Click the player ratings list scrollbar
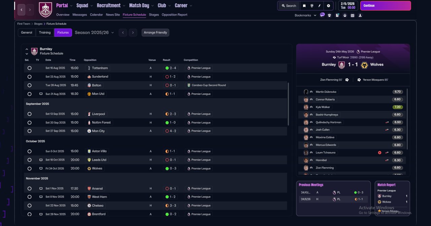The width and height of the screenshot is (431, 226). pos(407,119)
